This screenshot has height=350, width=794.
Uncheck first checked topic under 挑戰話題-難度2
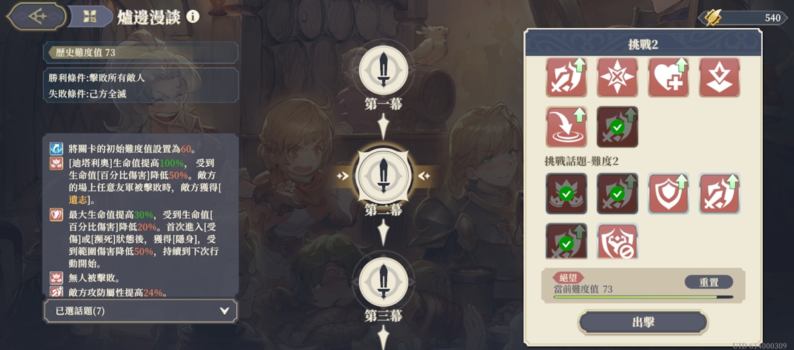tap(567, 194)
